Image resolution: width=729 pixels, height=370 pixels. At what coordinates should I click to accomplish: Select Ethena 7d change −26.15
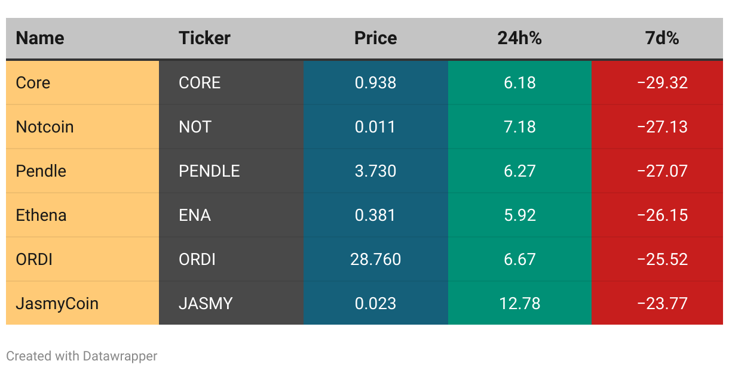pos(662,215)
